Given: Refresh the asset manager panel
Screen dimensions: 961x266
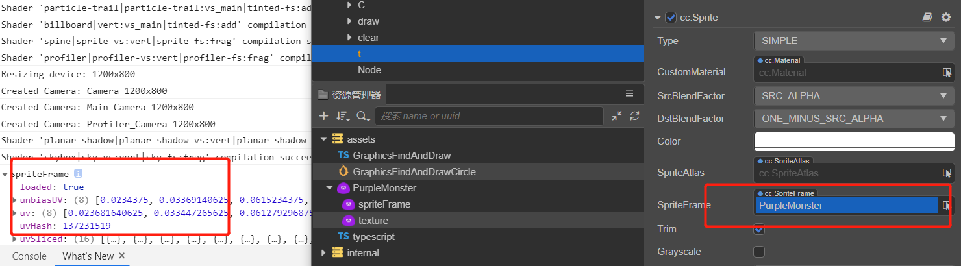Looking at the screenshot, I should pos(634,116).
